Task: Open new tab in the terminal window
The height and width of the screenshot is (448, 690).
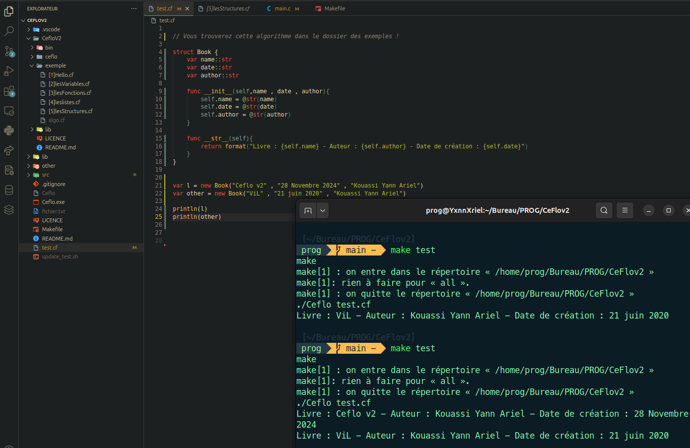Action: pyautogui.click(x=308, y=210)
